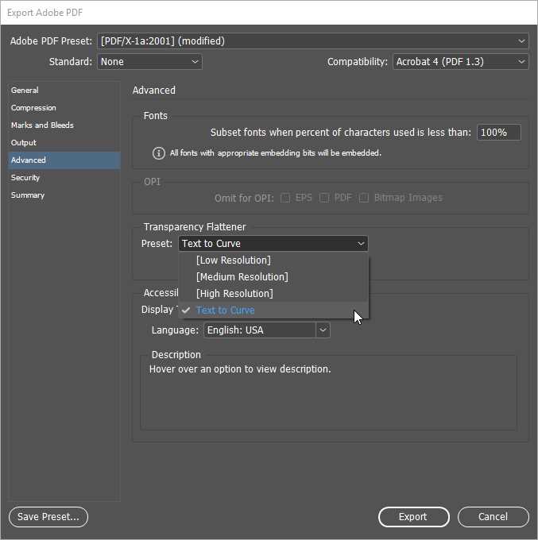Switch to the General section

25,91
